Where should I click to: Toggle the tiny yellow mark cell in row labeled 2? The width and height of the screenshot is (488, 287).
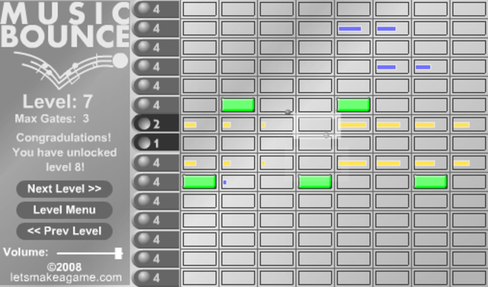[276, 124]
